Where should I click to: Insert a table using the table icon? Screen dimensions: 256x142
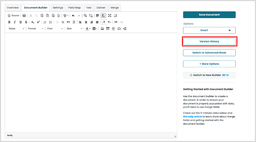108,29
